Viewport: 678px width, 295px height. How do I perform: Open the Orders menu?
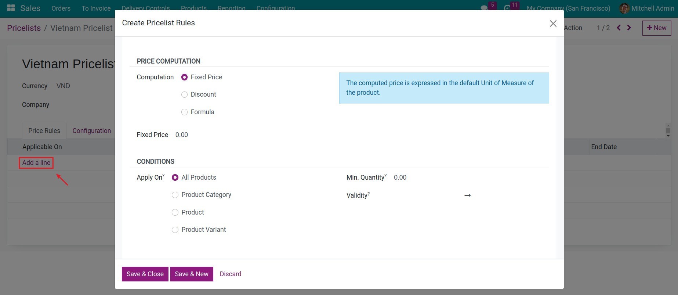click(x=61, y=8)
